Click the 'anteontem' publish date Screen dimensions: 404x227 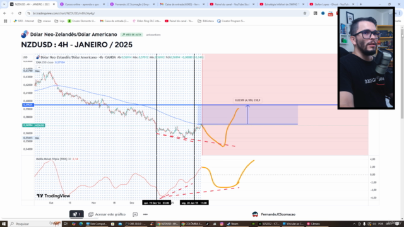pyautogui.click(x=153, y=35)
